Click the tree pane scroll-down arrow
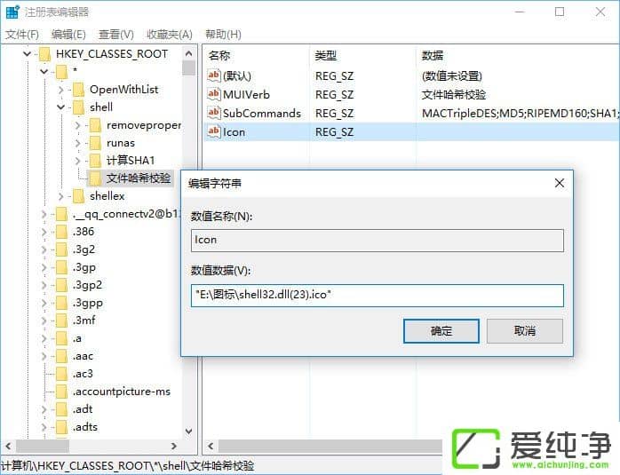The image size is (620, 475). click(x=189, y=431)
